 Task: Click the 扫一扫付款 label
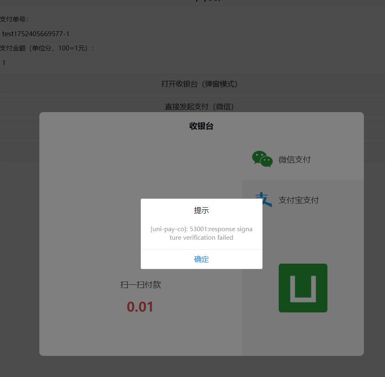[140, 285]
